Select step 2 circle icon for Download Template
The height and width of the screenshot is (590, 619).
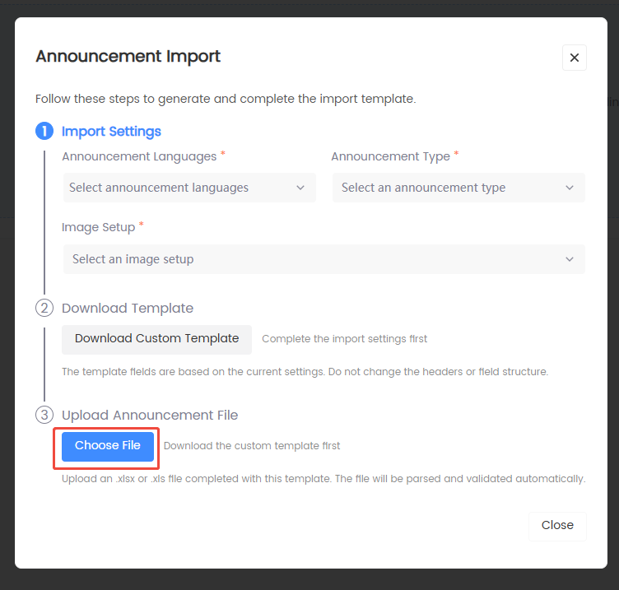(x=44, y=308)
